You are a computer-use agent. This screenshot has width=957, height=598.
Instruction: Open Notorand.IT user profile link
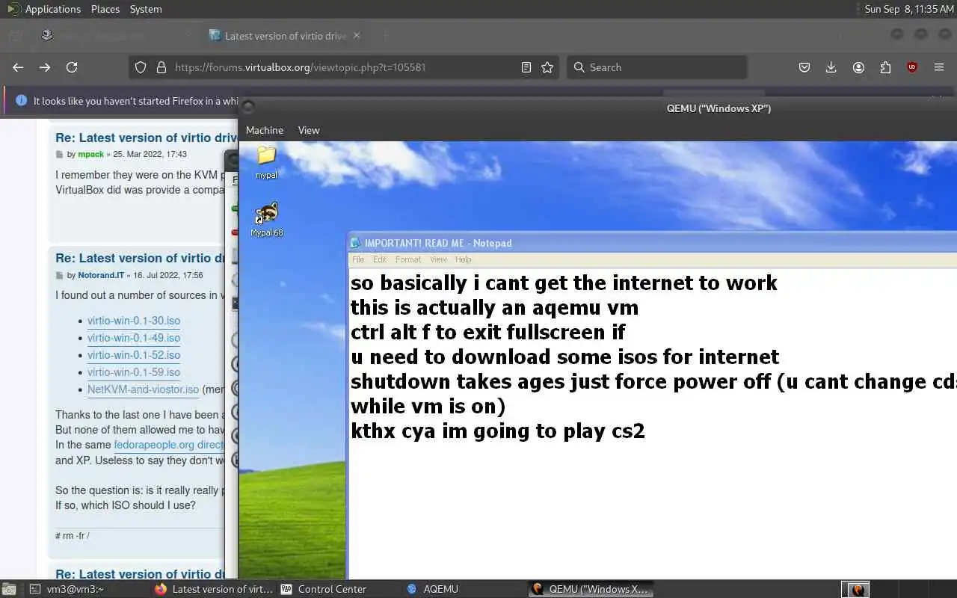102,275
